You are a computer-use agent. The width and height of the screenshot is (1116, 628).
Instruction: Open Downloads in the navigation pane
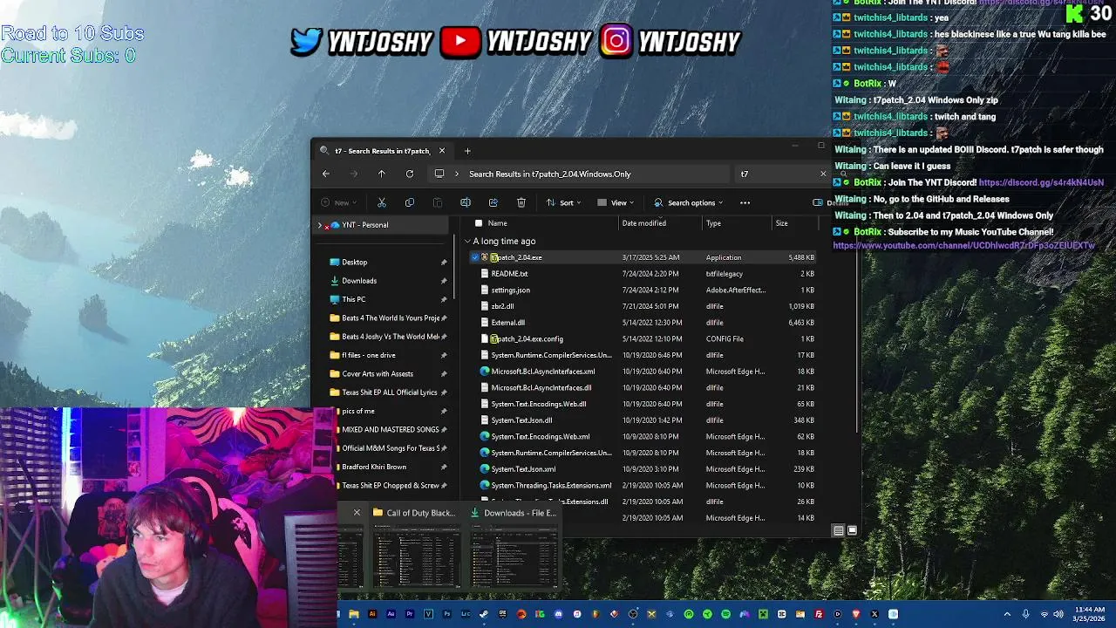tap(359, 281)
